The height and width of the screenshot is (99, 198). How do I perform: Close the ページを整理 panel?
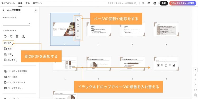(36, 10)
